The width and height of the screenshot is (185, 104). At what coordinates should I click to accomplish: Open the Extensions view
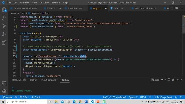click(4, 43)
